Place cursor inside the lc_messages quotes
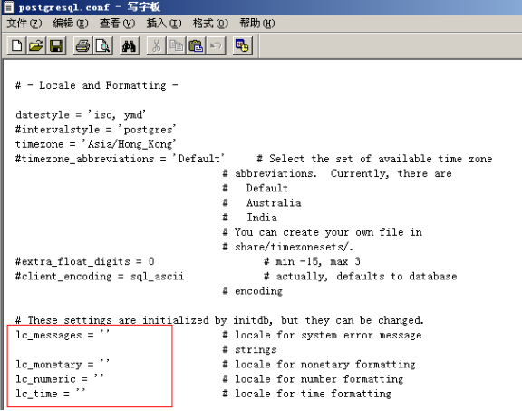 [x=104, y=333]
